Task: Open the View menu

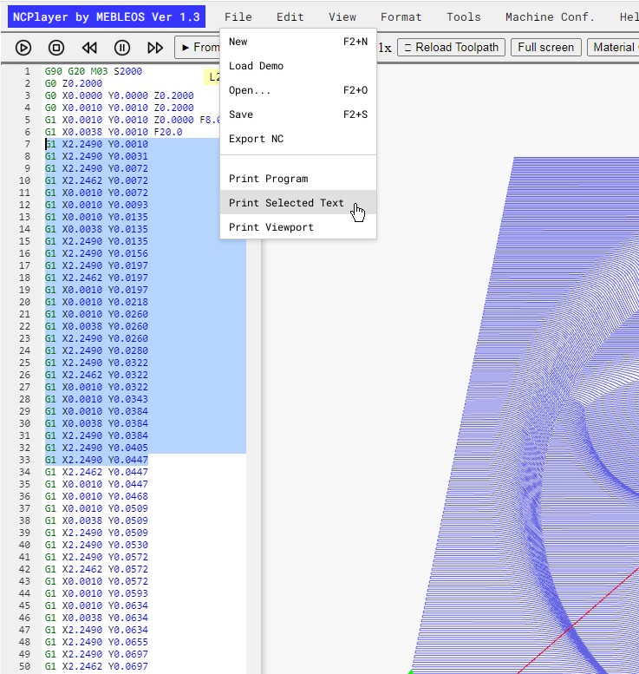Action: (x=342, y=17)
